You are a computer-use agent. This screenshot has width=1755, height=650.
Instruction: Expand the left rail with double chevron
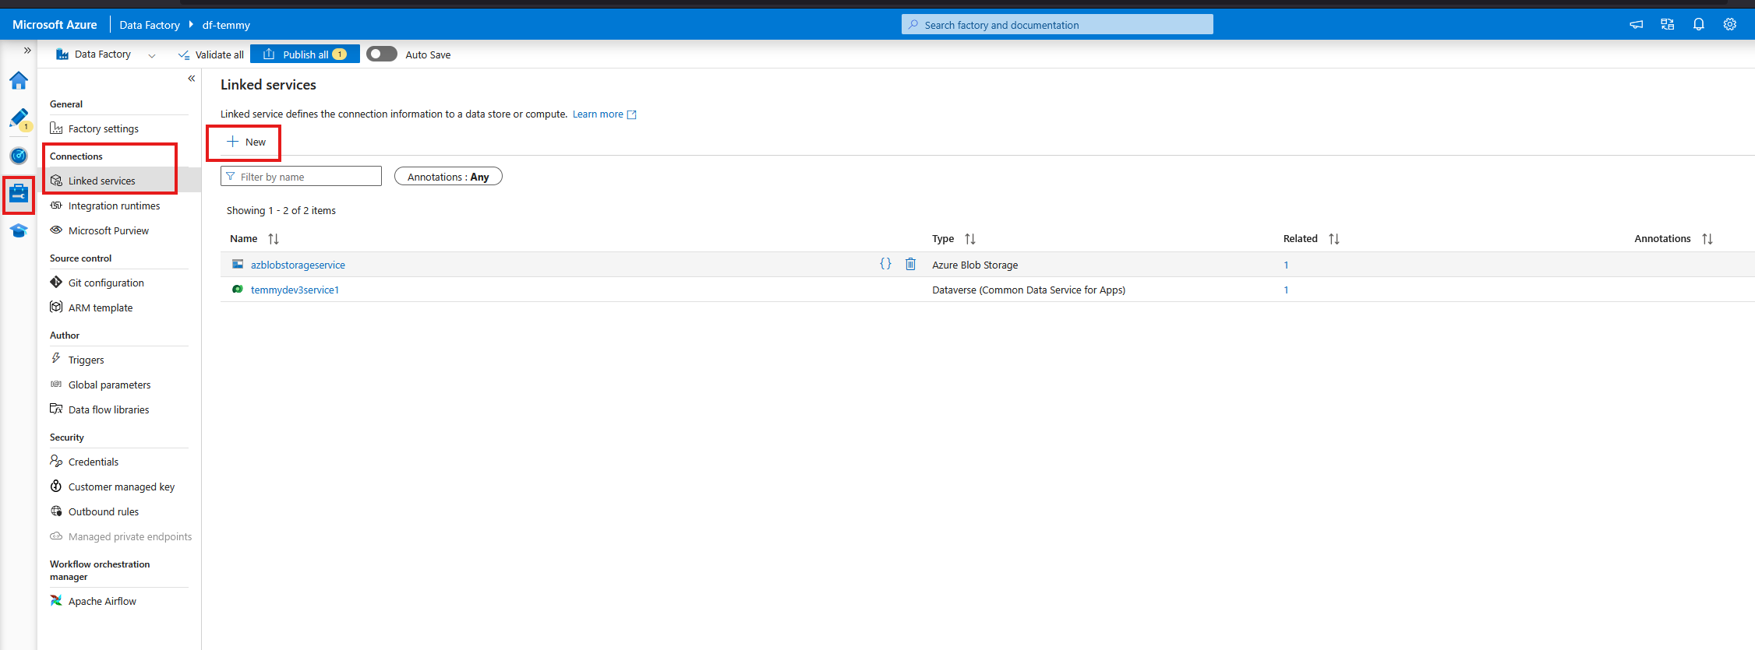[x=27, y=51]
